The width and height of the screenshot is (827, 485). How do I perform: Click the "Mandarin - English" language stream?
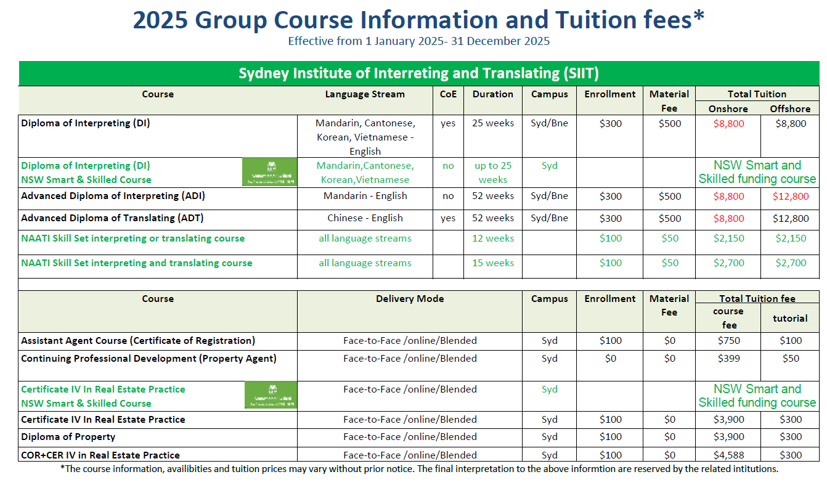[x=365, y=196]
